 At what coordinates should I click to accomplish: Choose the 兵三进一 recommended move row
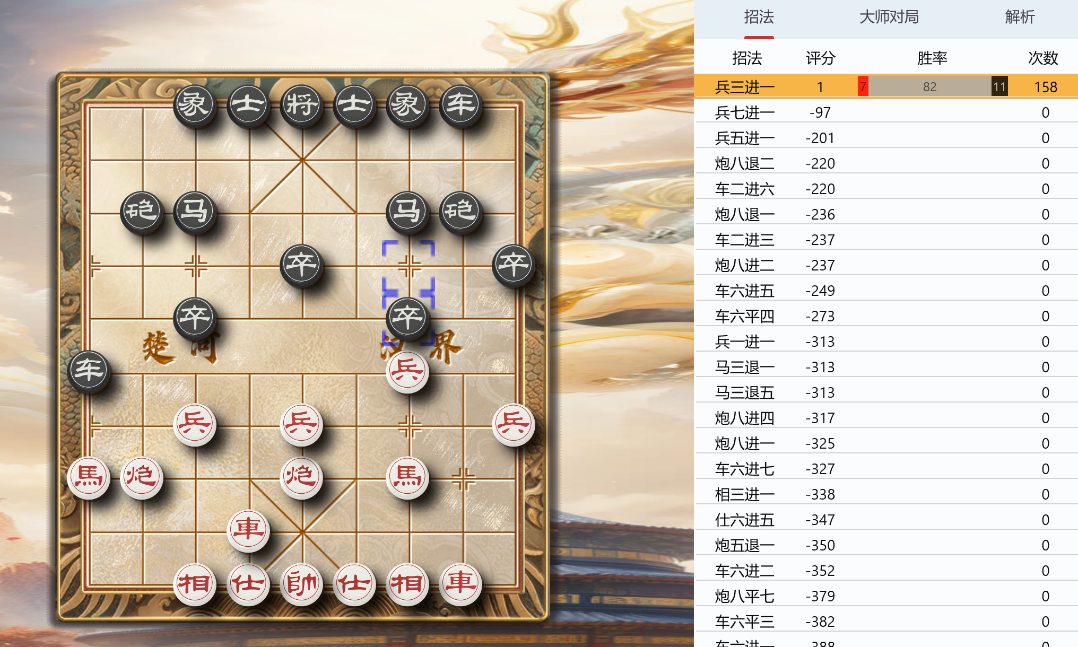[886, 86]
